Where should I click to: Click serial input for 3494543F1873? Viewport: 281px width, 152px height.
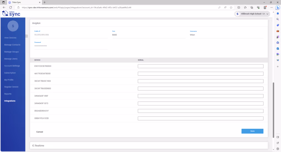click(x=201, y=103)
